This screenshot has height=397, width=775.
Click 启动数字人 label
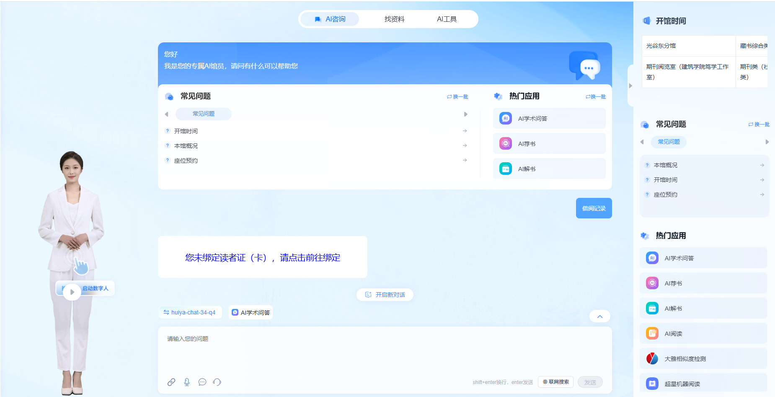click(x=96, y=288)
